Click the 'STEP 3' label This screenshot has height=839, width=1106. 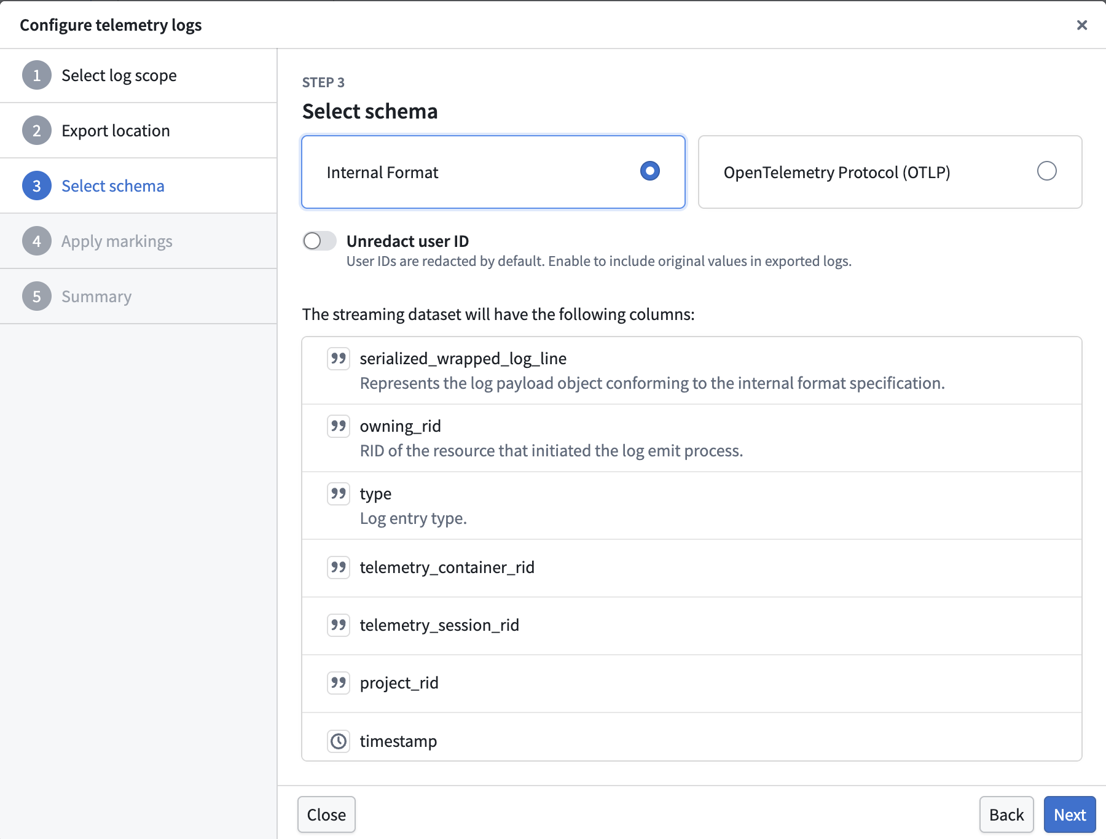pos(323,82)
